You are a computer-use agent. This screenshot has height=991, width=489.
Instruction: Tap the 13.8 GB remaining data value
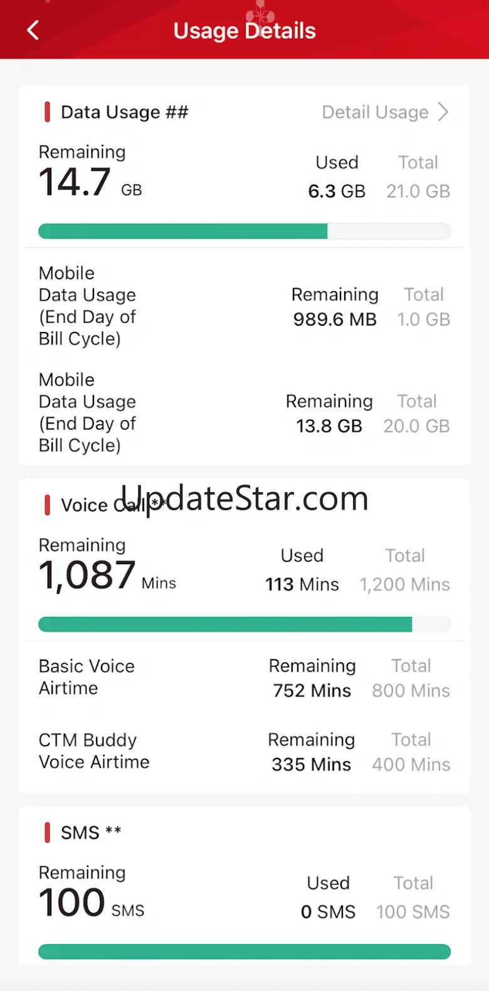coord(329,426)
